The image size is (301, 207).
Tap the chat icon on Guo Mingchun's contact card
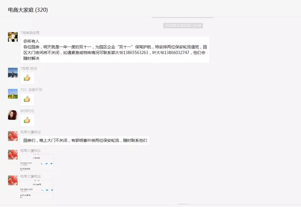click(52, 190)
